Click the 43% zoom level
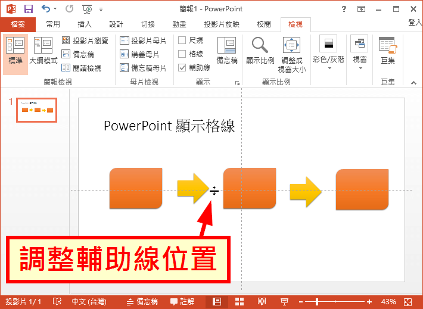 [388, 301]
